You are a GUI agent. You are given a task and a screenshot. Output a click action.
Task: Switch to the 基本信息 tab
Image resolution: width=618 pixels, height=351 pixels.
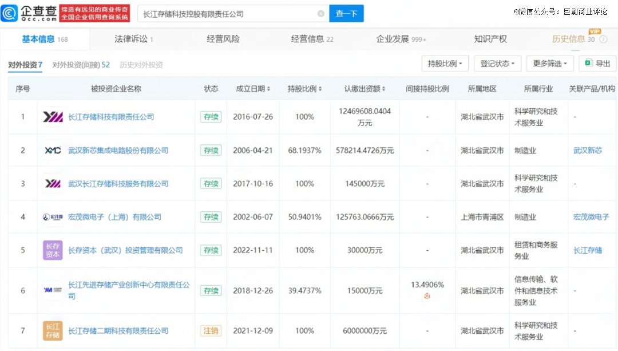[45, 39]
